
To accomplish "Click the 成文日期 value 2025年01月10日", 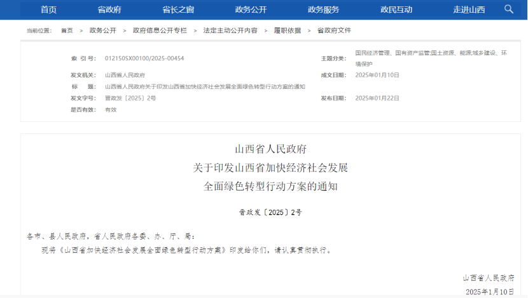I will tap(377, 75).
